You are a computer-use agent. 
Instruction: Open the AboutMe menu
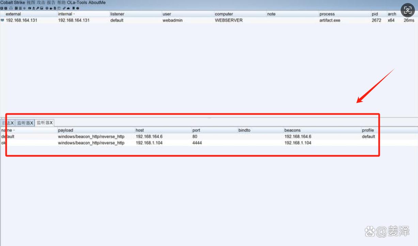click(97, 2)
